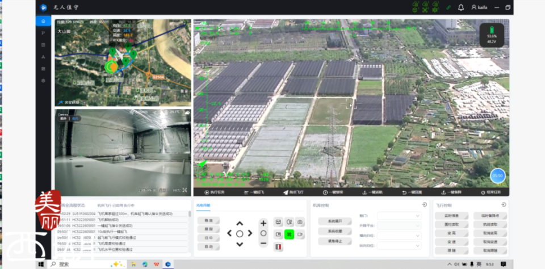Image resolution: width=545 pixels, height=269 pixels.
Task: Click 结束任务 end mission
Action: 491,192
